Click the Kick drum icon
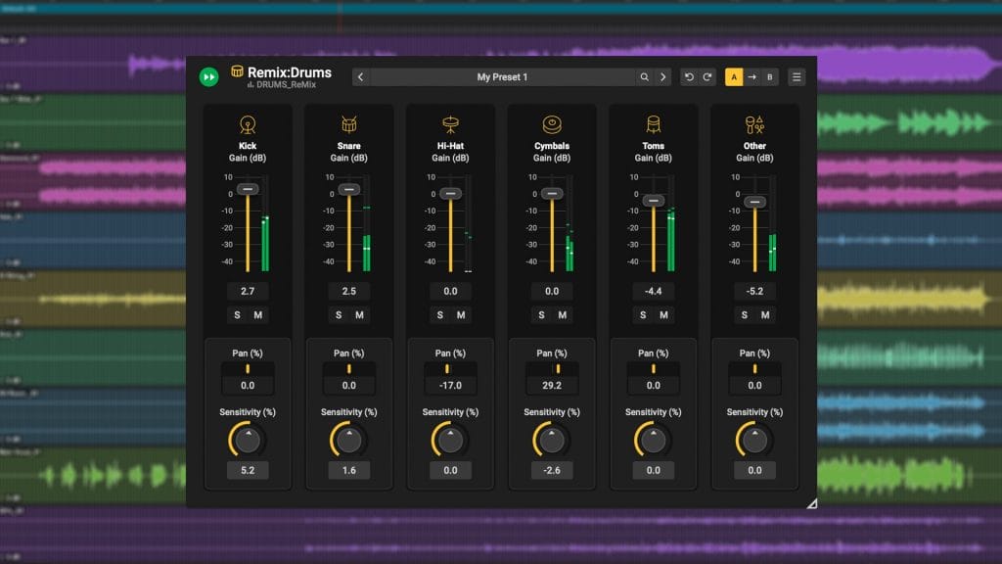The width and height of the screenshot is (1002, 564). [x=248, y=124]
